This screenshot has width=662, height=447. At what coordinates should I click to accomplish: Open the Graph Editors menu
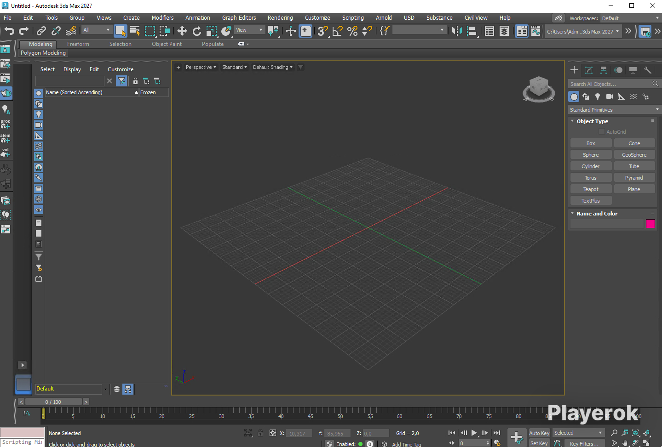(x=239, y=18)
